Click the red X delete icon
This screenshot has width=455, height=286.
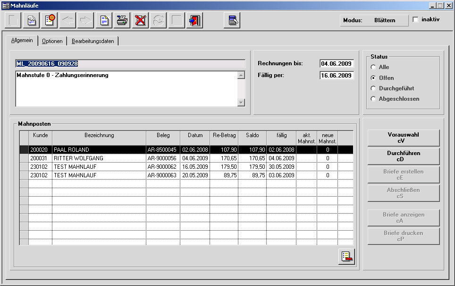tap(140, 21)
